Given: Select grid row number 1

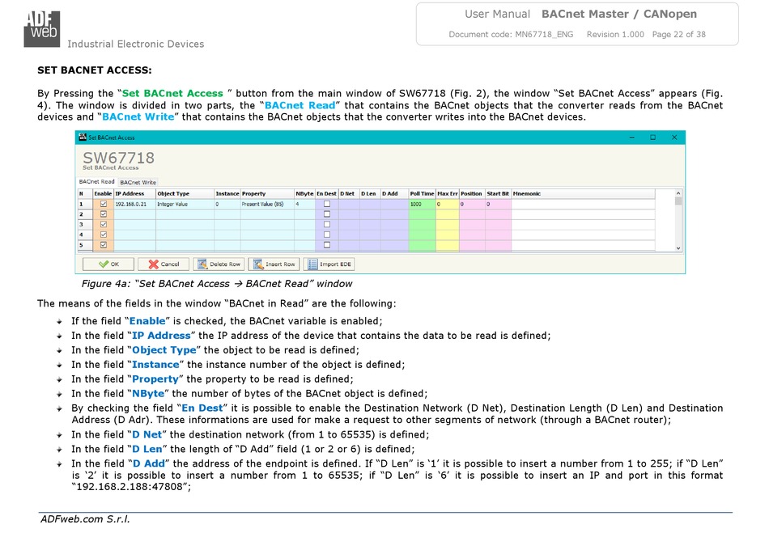Looking at the screenshot, I should pos(85,204).
